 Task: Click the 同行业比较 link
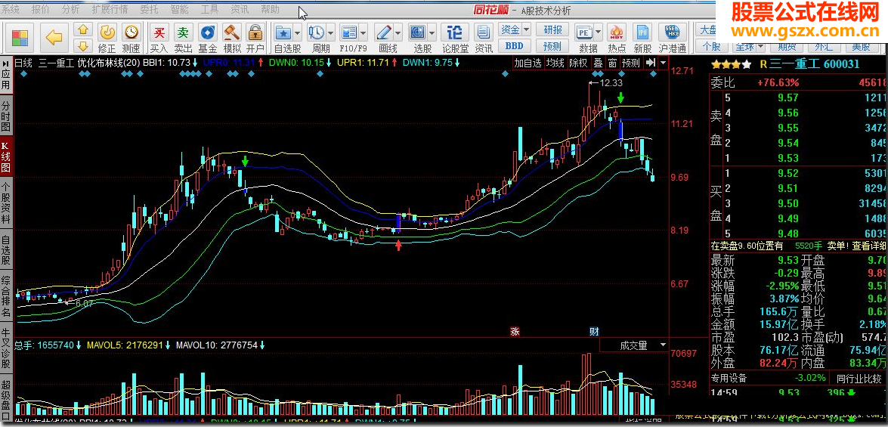pyautogui.click(x=859, y=379)
